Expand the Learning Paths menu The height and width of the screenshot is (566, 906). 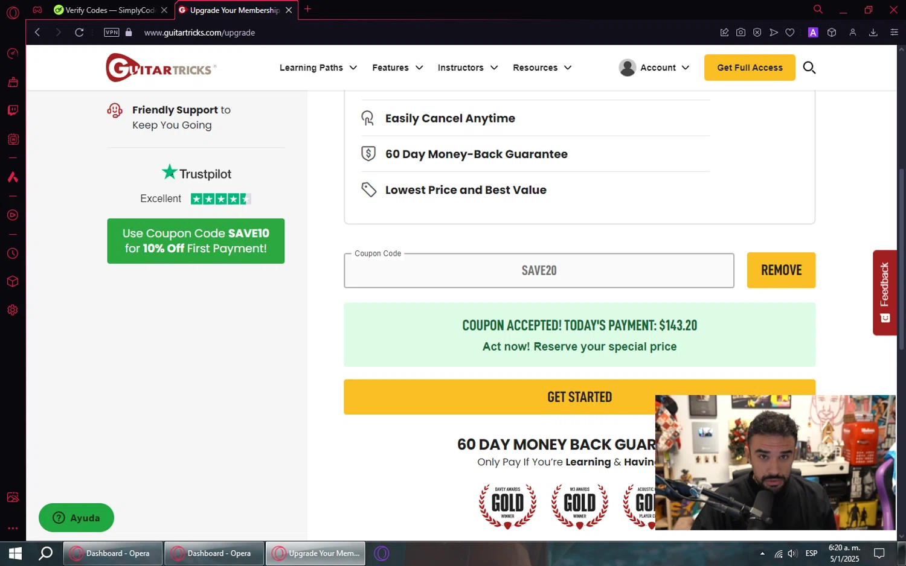point(318,68)
